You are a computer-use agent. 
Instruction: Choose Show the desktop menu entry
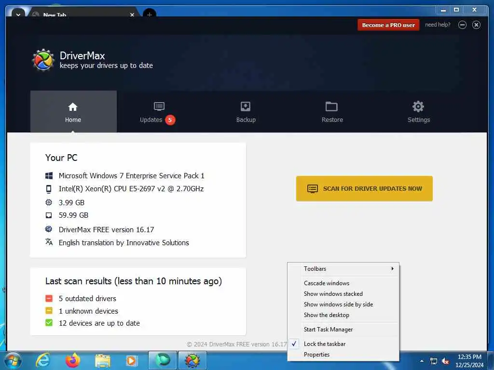[343, 315]
